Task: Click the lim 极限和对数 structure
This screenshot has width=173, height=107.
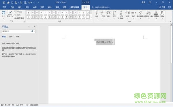Action: tap(148, 15)
